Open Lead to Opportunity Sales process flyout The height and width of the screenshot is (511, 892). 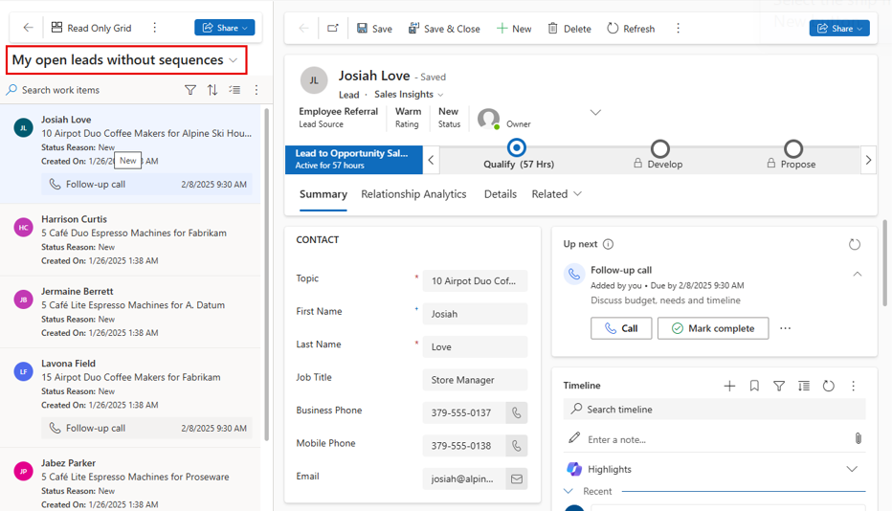(354, 160)
